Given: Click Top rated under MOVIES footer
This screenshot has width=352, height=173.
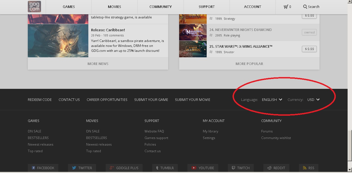Looking at the screenshot, I should point(94,151).
